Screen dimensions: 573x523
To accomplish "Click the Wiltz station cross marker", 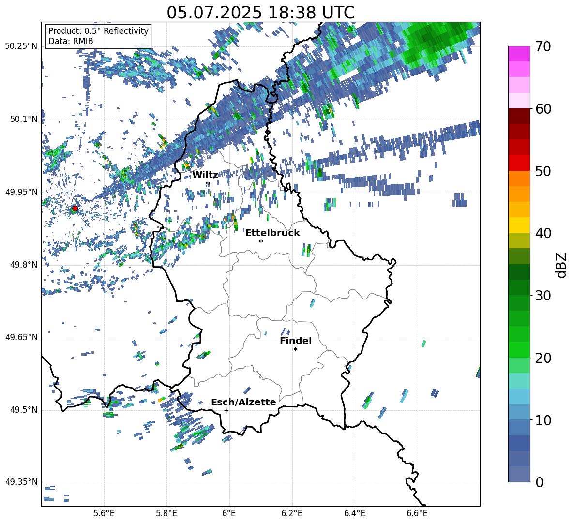I will (x=208, y=183).
